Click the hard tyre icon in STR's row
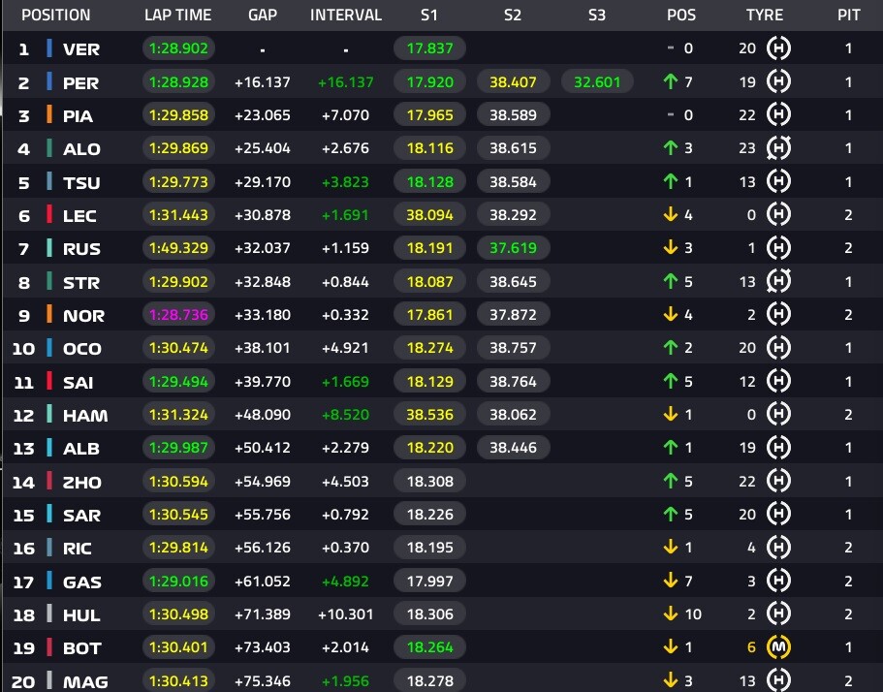883x692 pixels. (x=778, y=282)
